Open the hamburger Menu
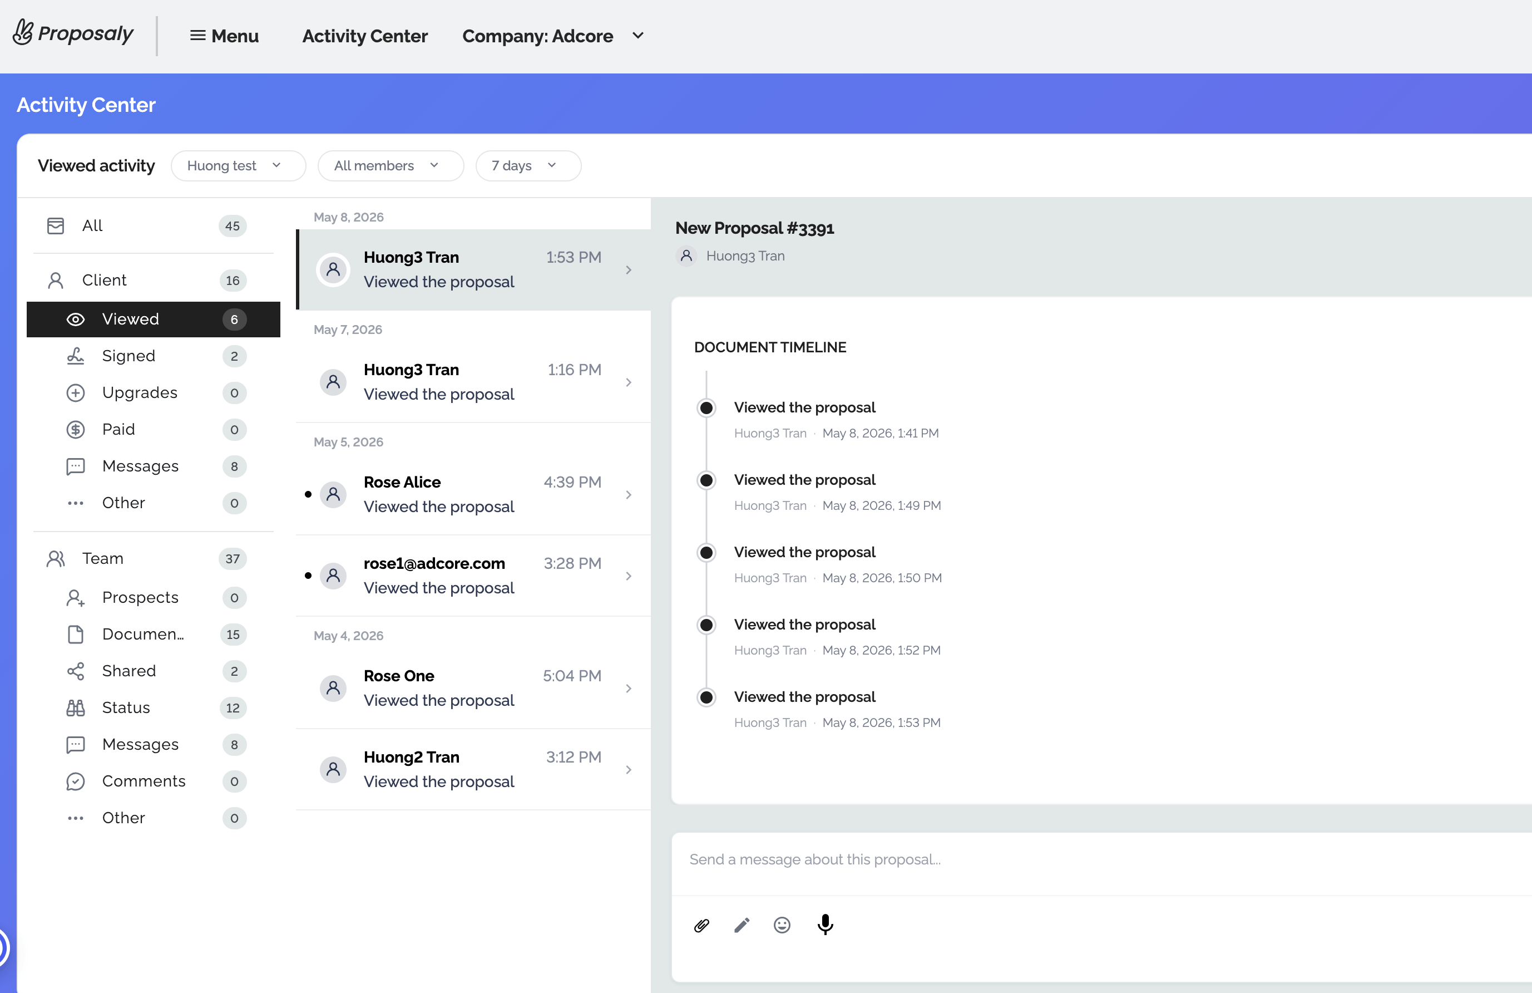This screenshot has width=1532, height=993. point(224,36)
